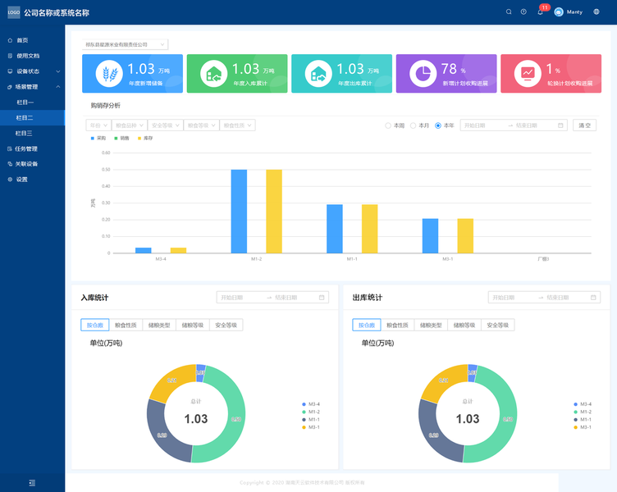The height and width of the screenshot is (492, 617).
Task: Toggle 库存 series in chart legend
Action: (145, 138)
